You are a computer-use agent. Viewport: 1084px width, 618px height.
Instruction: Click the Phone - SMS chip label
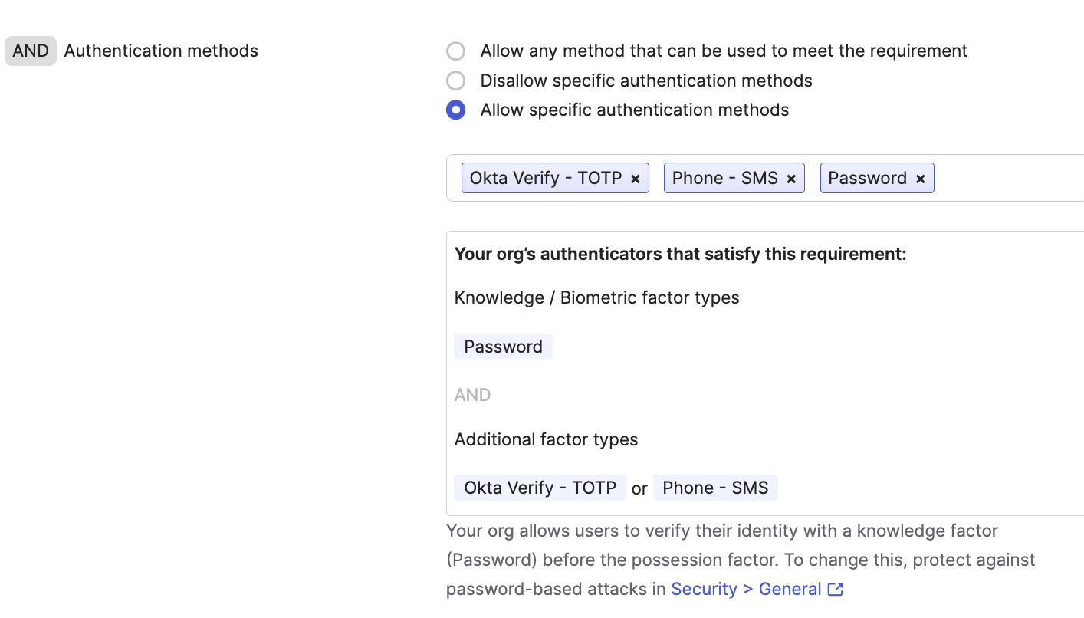coord(724,178)
